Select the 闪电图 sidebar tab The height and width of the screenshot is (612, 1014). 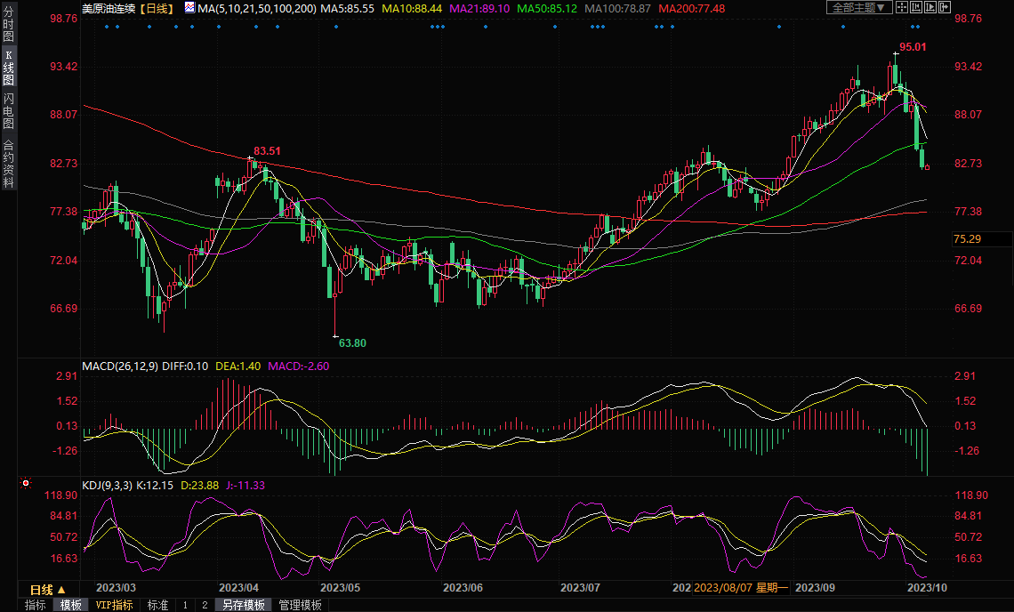[8, 110]
